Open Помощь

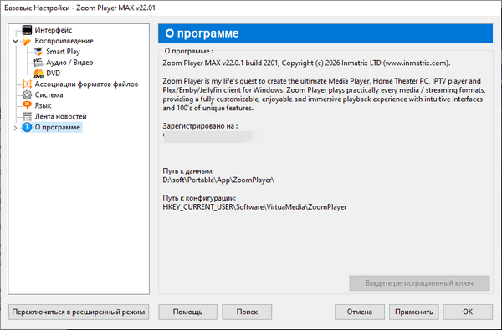pyautogui.click(x=187, y=312)
